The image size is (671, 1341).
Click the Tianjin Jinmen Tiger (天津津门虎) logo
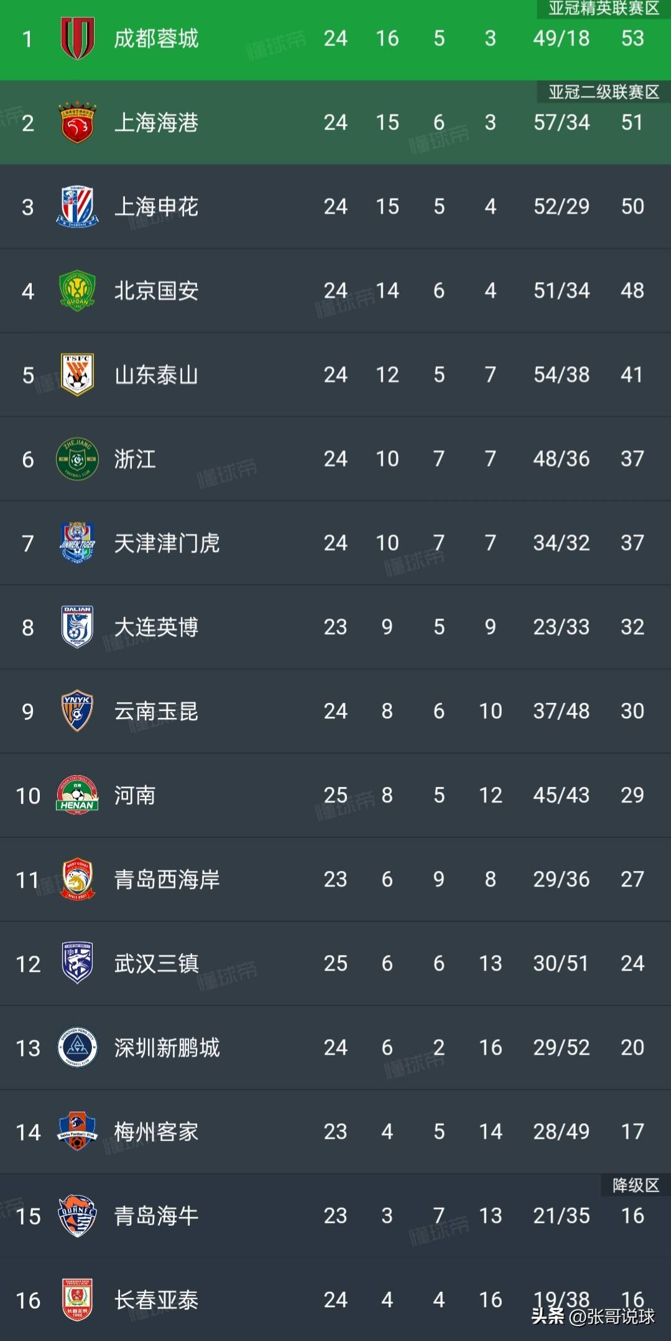77,543
